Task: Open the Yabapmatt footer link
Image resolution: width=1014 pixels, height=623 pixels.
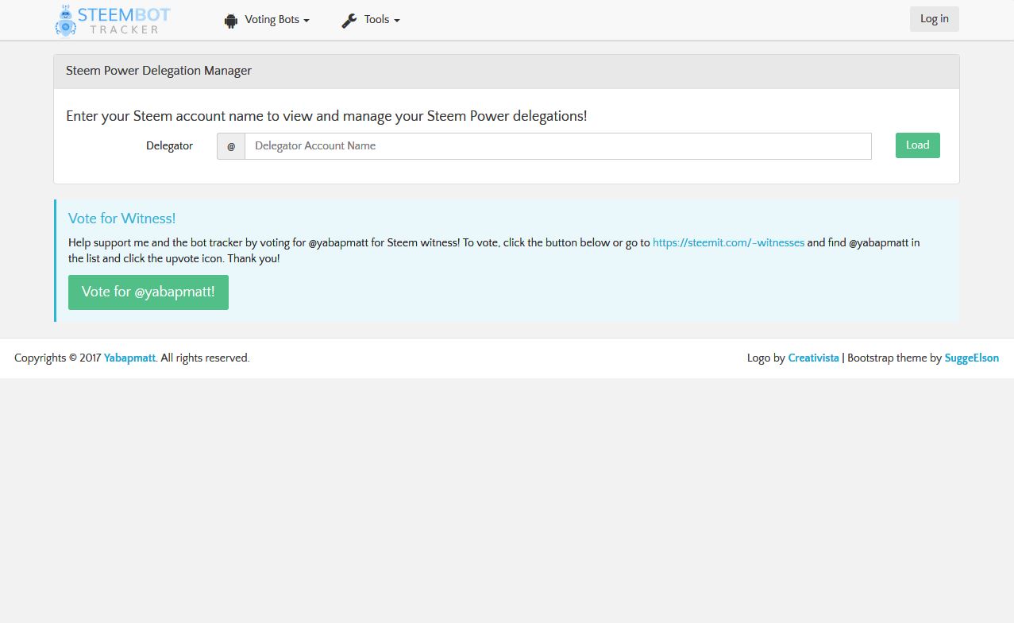Action: coord(129,358)
